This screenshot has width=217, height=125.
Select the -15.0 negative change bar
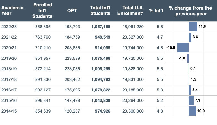[x=183, y=48]
